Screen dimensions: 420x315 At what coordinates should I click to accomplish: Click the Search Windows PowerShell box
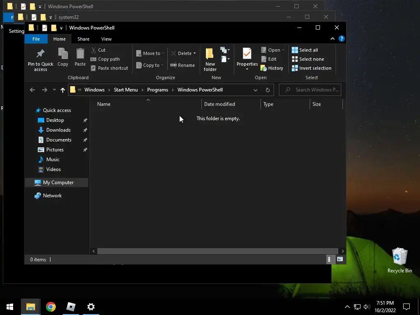[310, 90]
